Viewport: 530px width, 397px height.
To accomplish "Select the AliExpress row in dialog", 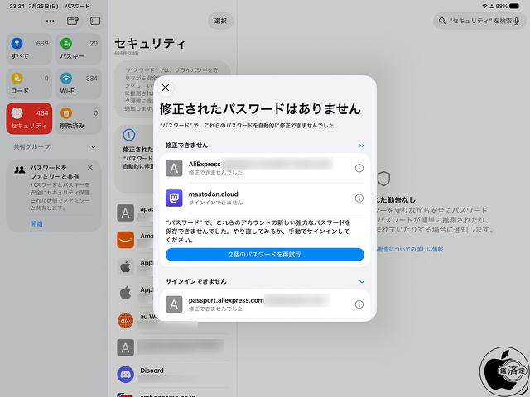I will coord(265,168).
